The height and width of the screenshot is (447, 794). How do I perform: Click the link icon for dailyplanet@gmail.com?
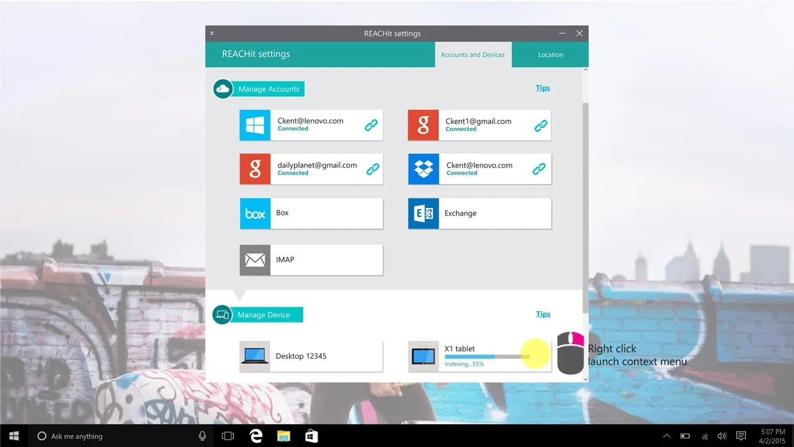373,169
